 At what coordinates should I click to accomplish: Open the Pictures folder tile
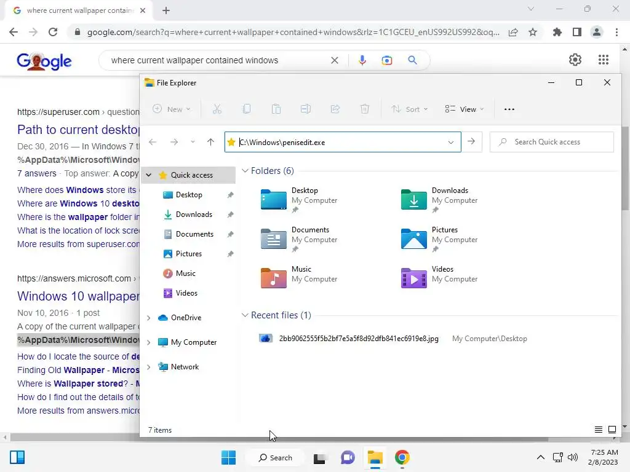(439, 239)
